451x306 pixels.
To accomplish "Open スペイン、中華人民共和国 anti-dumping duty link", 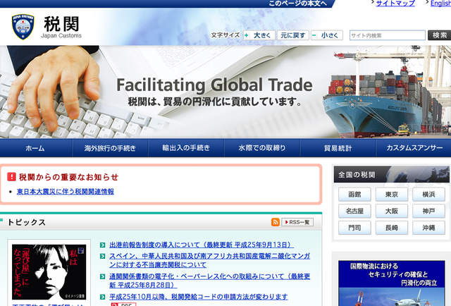I will point(210,260).
